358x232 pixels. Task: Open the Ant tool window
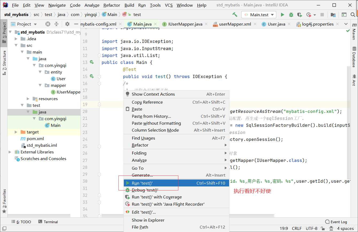point(354,80)
